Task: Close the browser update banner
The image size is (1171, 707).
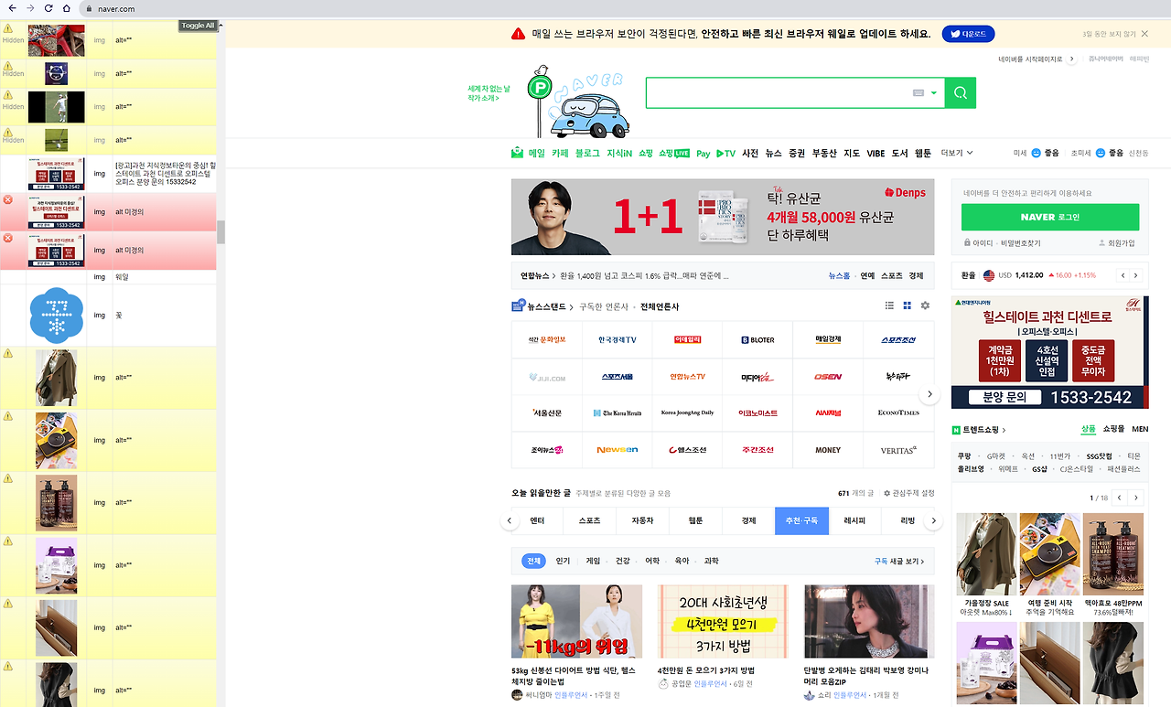Action: pyautogui.click(x=1144, y=34)
